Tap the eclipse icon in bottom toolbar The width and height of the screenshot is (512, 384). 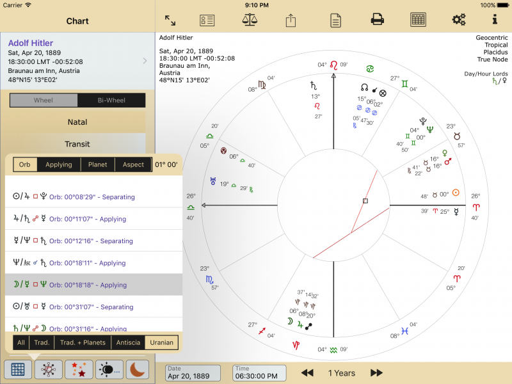pyautogui.click(x=109, y=369)
